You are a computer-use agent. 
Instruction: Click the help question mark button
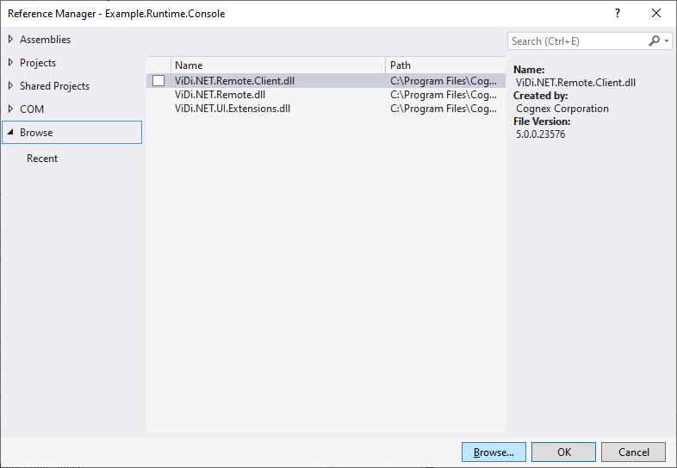tap(617, 13)
